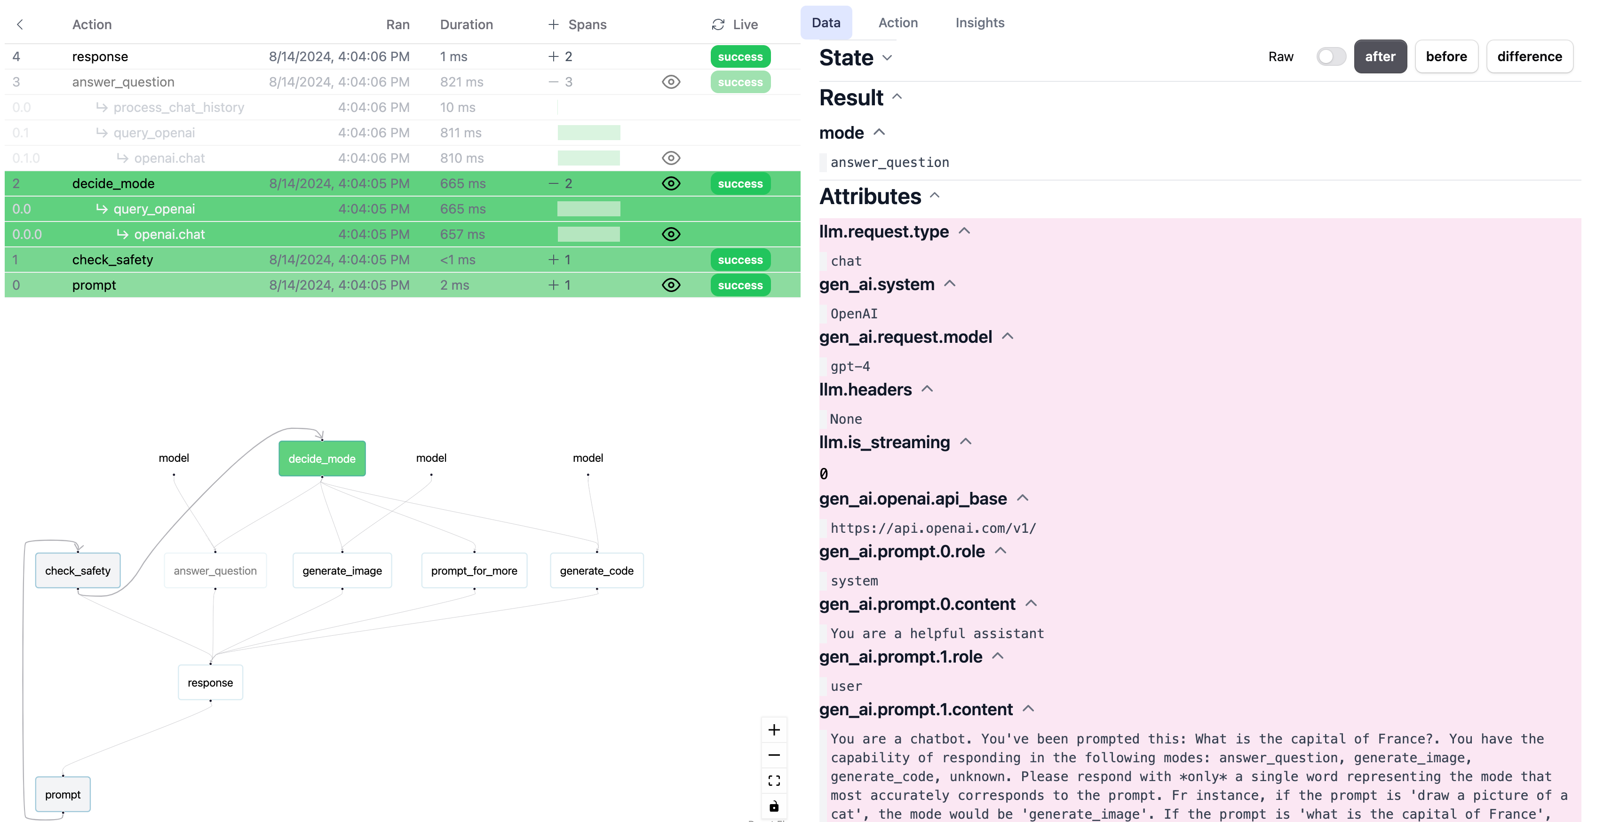Collapse the Result section
This screenshot has height=822, width=1604.
coord(897,97)
